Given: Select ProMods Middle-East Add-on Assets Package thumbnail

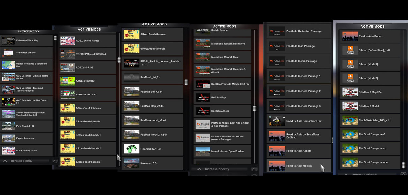Looking at the screenshot, I should pyautogui.click(x=203, y=138).
